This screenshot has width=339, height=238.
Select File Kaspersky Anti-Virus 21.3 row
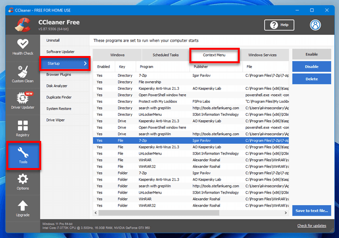pyautogui.click(x=191, y=147)
